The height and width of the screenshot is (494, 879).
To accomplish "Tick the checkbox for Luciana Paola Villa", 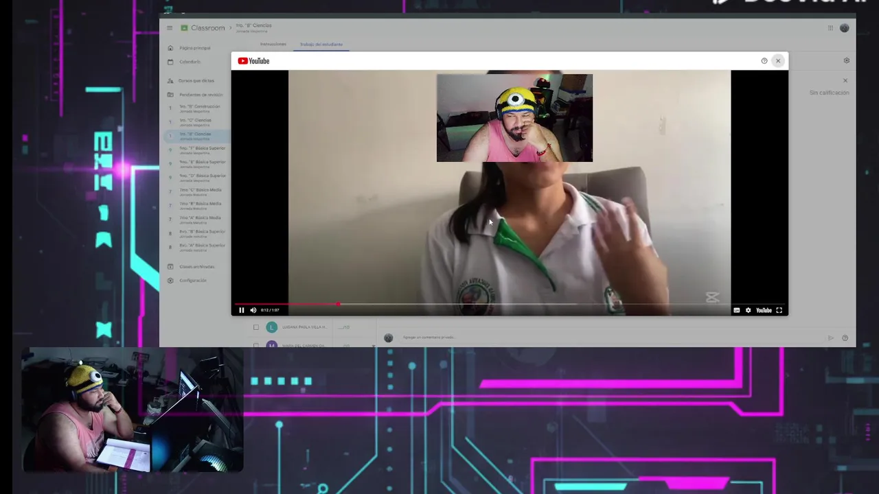I will tap(256, 327).
